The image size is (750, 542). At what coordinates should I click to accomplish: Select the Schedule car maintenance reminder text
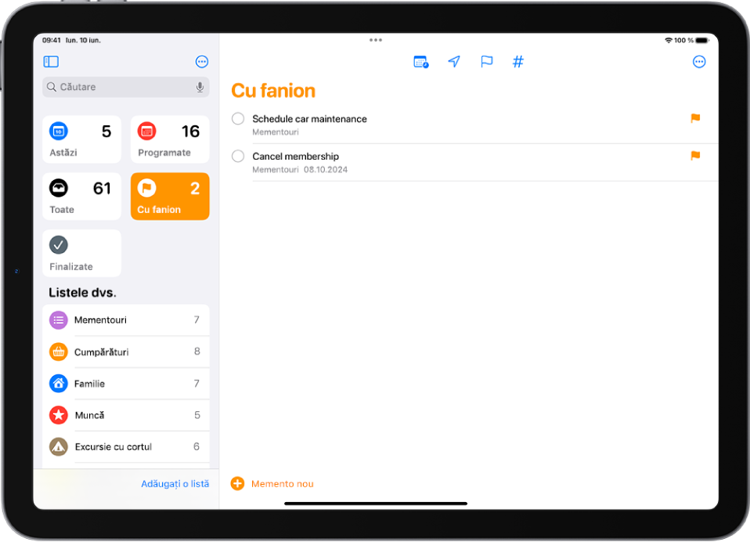(309, 118)
